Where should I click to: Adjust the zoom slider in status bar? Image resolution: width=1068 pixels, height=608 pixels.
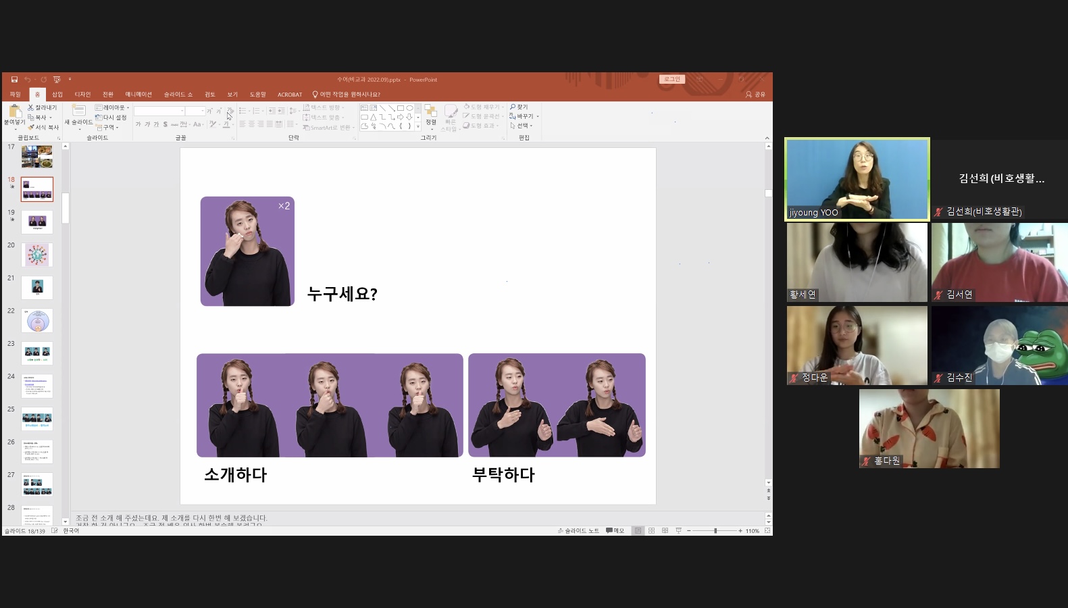(715, 531)
